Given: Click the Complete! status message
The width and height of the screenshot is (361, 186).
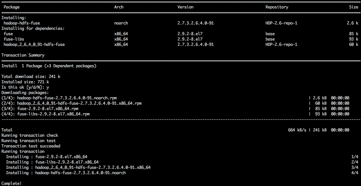Looking at the screenshot, I should 11,183.
